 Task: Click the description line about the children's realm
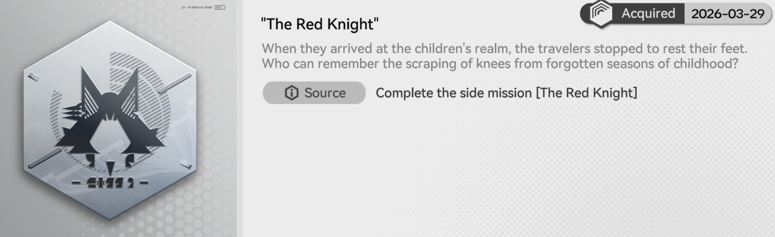click(505, 49)
